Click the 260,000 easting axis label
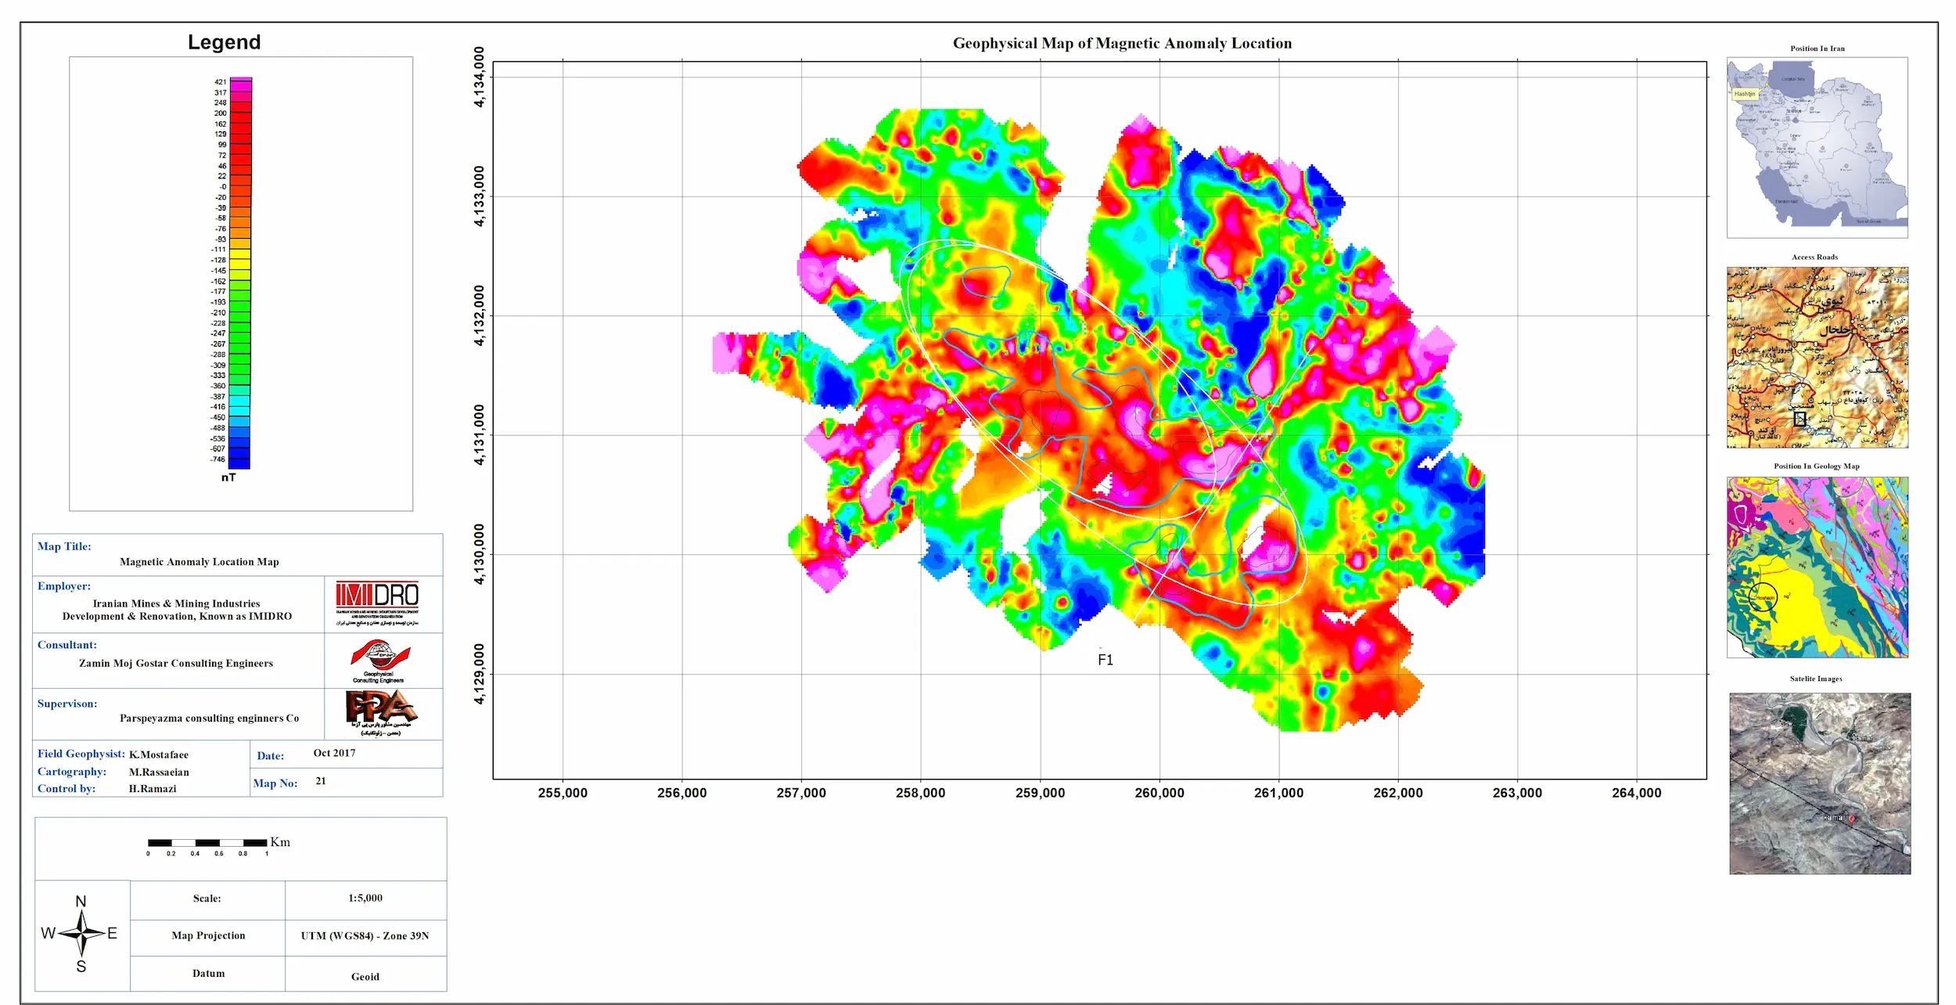Image resolution: width=1956 pixels, height=1005 pixels. click(x=1159, y=793)
